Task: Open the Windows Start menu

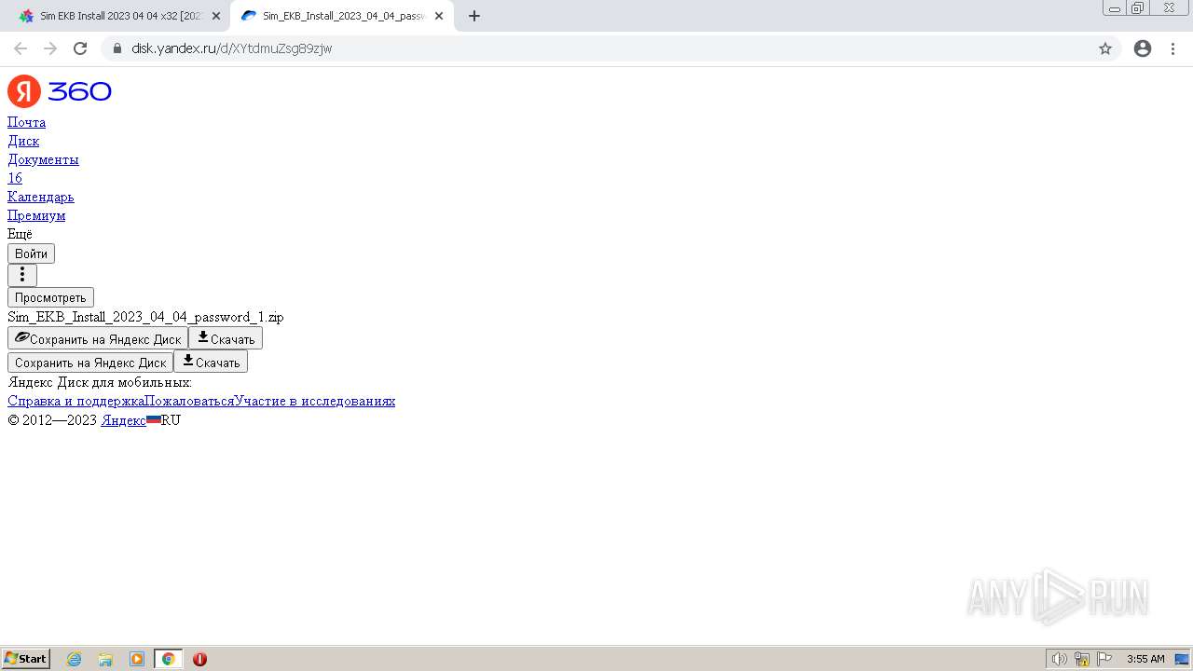Action: point(26,659)
